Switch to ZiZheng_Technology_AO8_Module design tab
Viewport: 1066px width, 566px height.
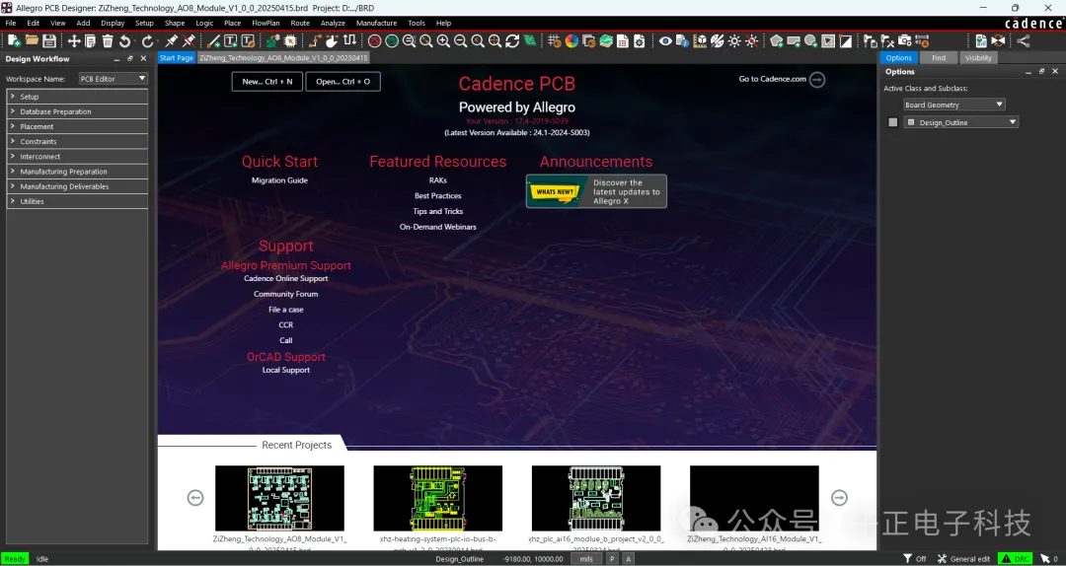click(283, 58)
